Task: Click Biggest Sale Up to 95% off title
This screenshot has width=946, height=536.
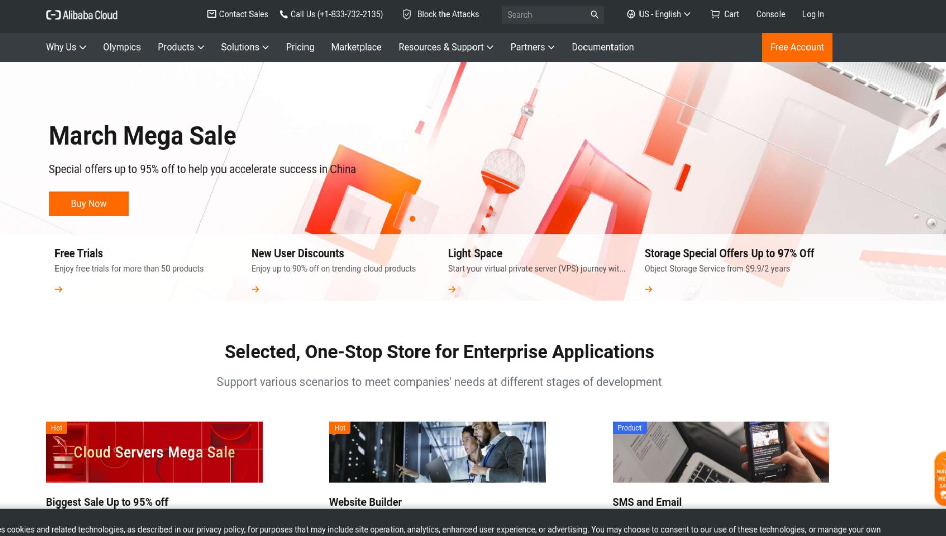Action: (107, 502)
